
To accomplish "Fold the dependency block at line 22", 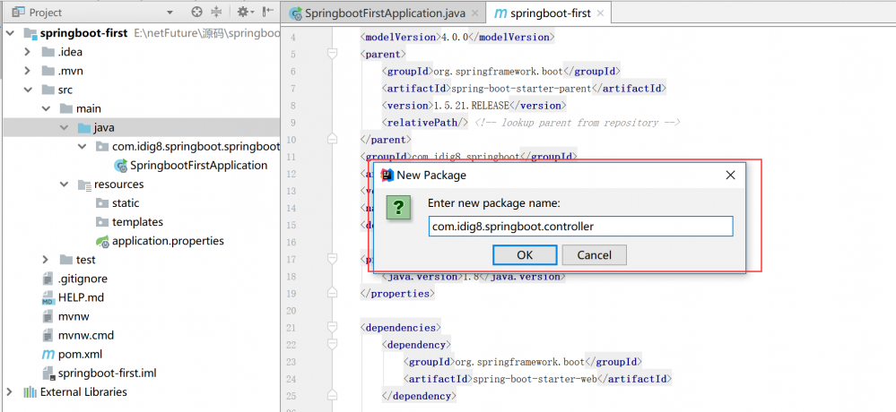I will click(332, 345).
